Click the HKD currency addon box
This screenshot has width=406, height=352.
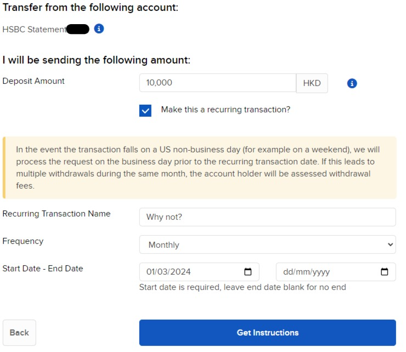pos(312,83)
